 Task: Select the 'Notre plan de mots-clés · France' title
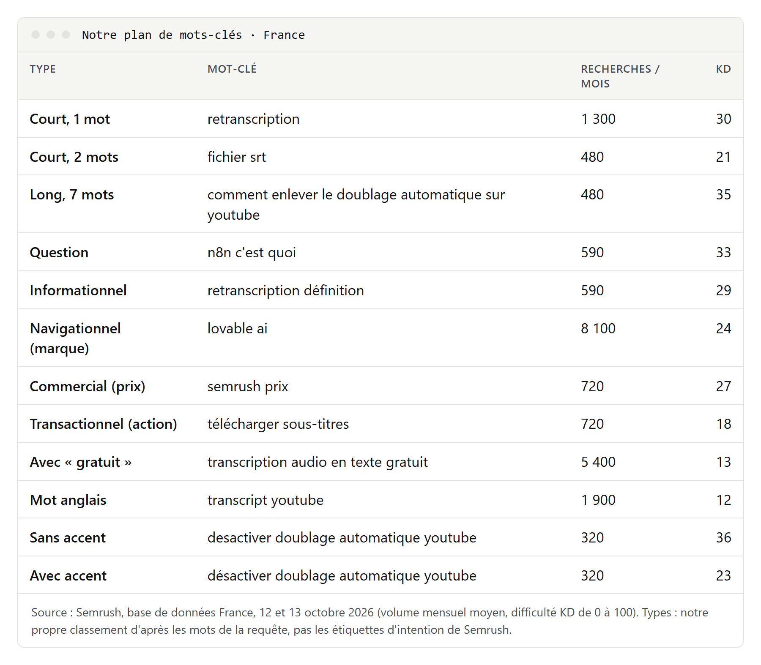(x=193, y=35)
